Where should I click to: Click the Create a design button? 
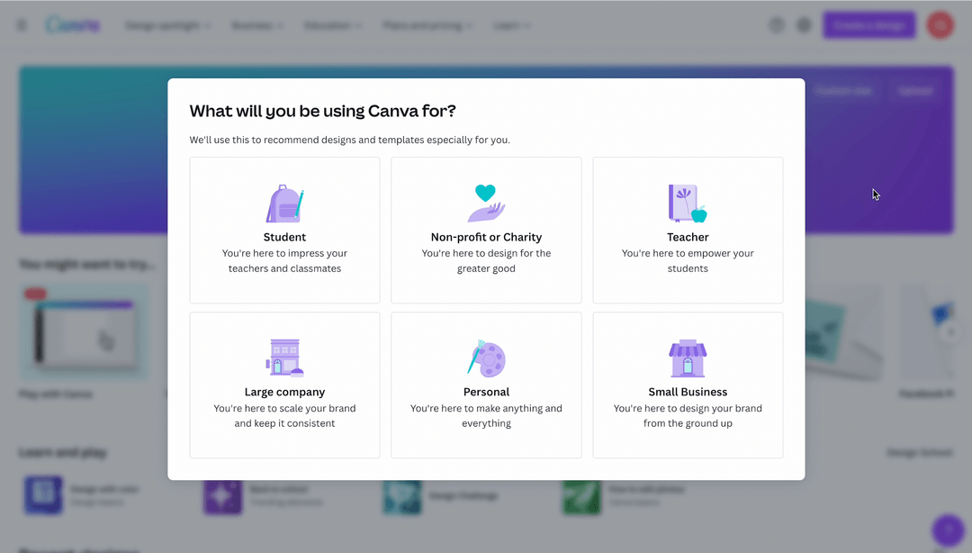pyautogui.click(x=869, y=25)
